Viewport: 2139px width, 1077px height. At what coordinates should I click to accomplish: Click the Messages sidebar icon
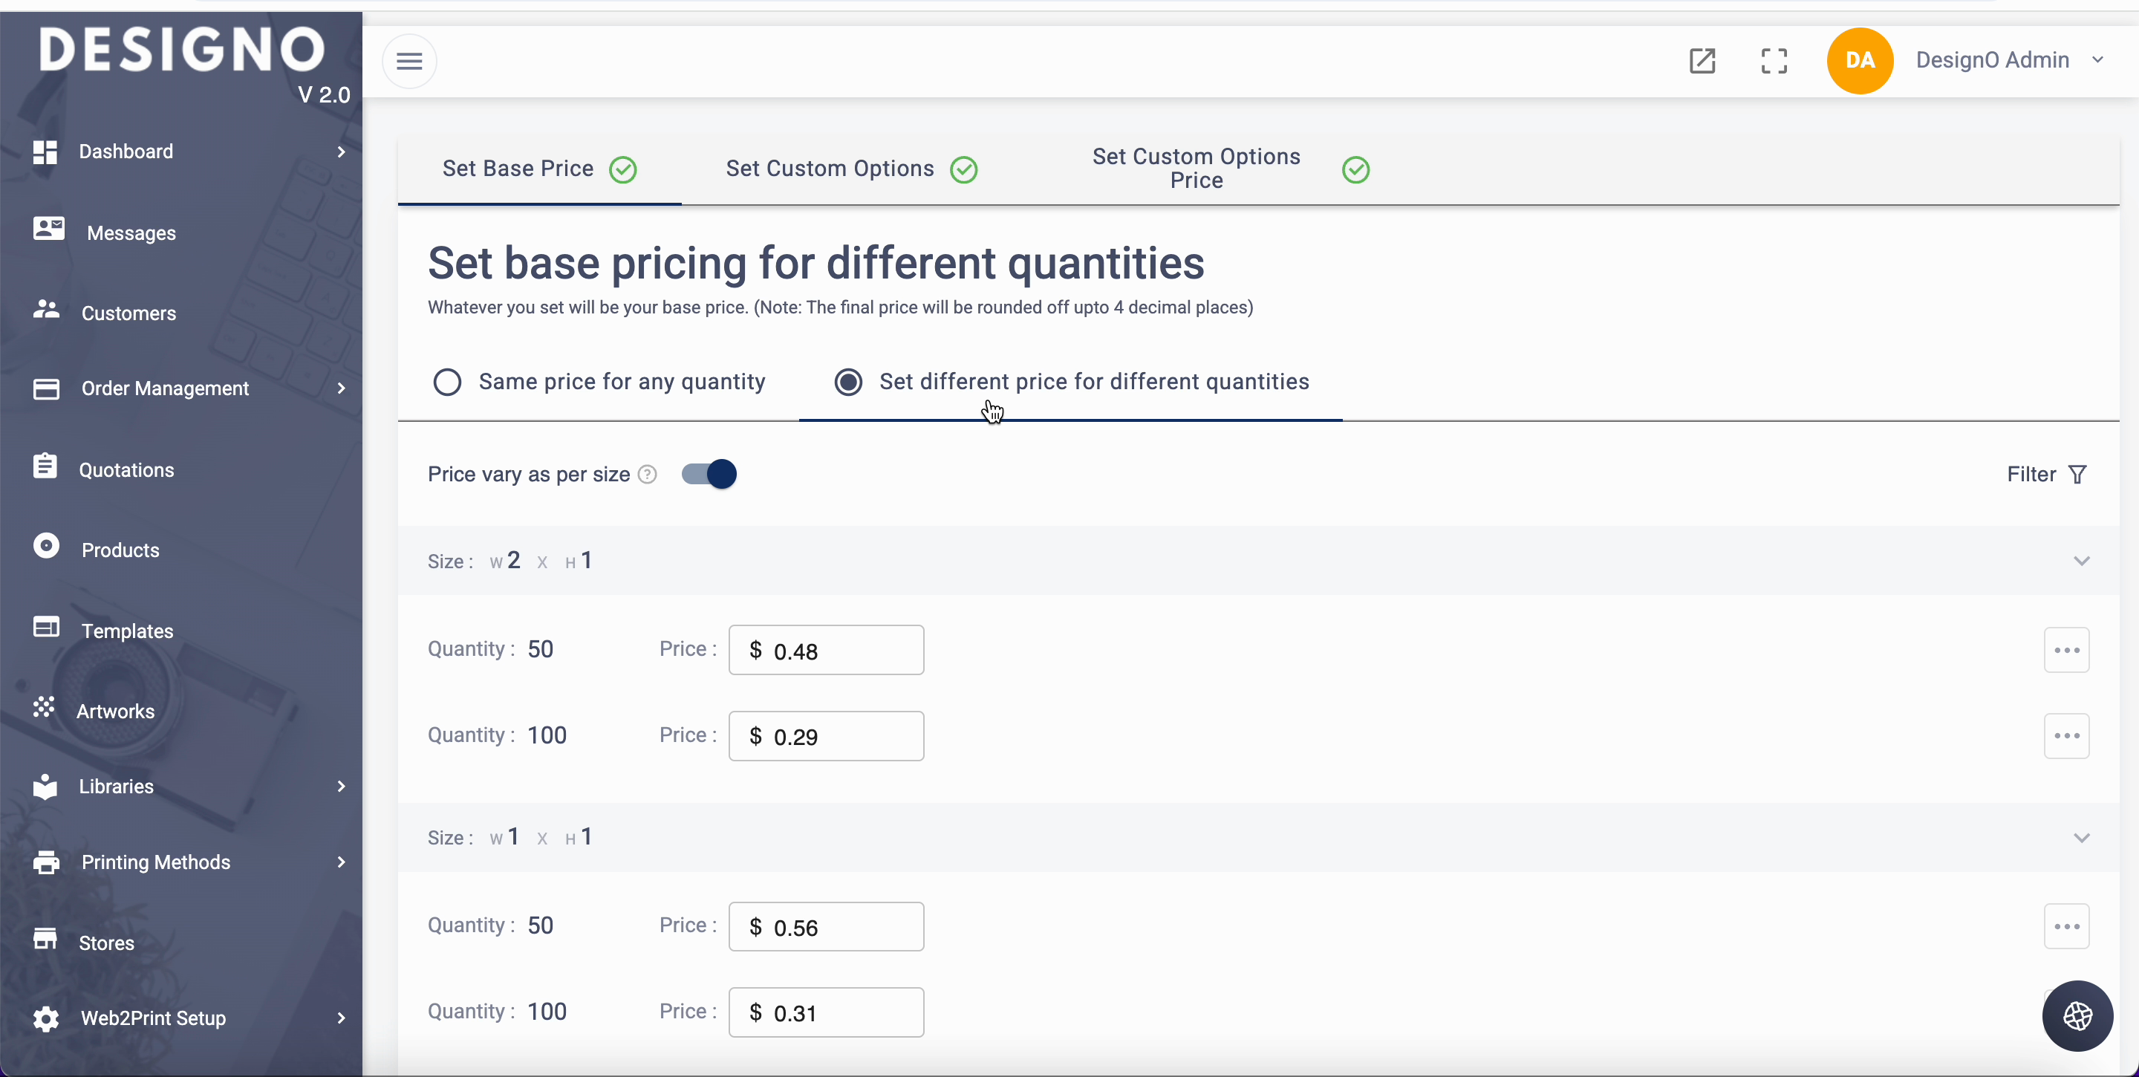[48, 228]
